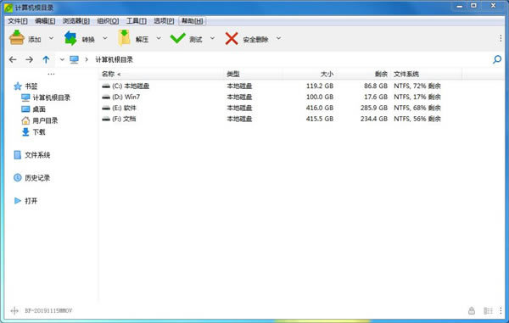Go back with the left arrow
The height and width of the screenshot is (323, 509).
(x=13, y=59)
